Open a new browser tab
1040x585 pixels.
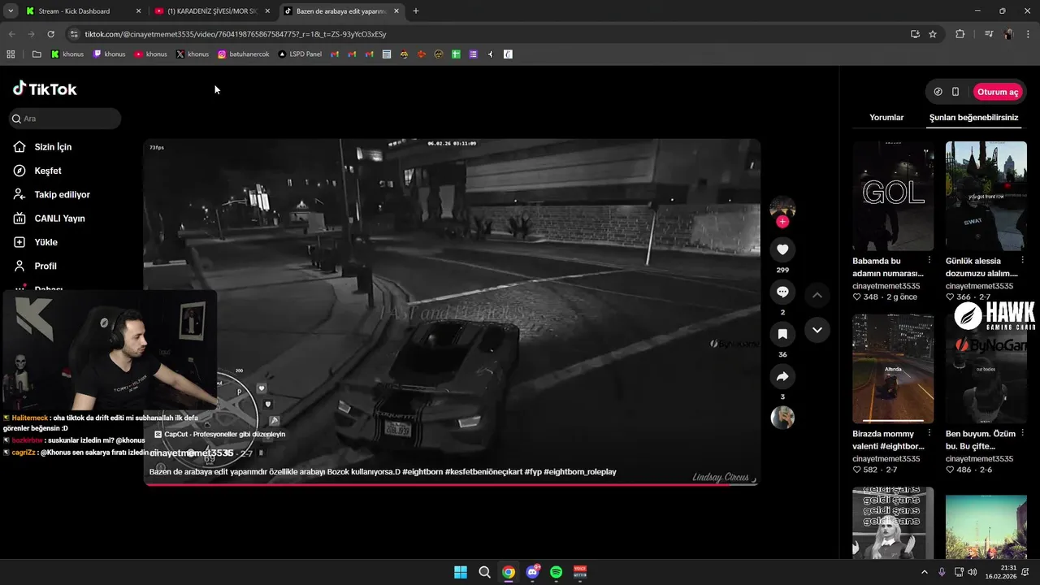pos(416,11)
